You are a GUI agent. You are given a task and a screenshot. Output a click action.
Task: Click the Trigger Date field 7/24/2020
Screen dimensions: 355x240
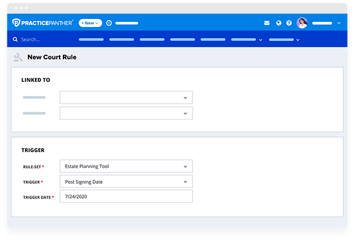[126, 197]
